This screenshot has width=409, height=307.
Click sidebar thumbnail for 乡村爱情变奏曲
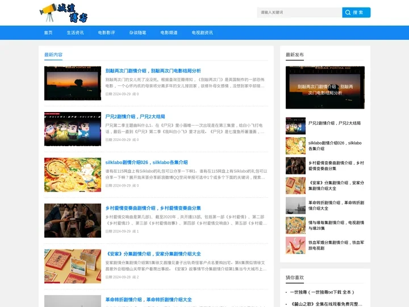pos(295,166)
